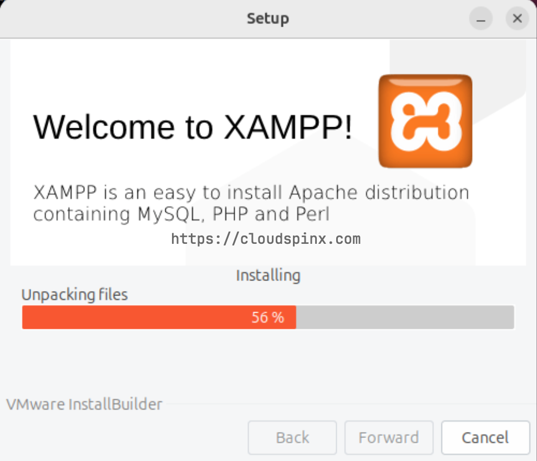Click the orange XAMPP logo icon
This screenshot has height=461, width=537.
(x=425, y=121)
